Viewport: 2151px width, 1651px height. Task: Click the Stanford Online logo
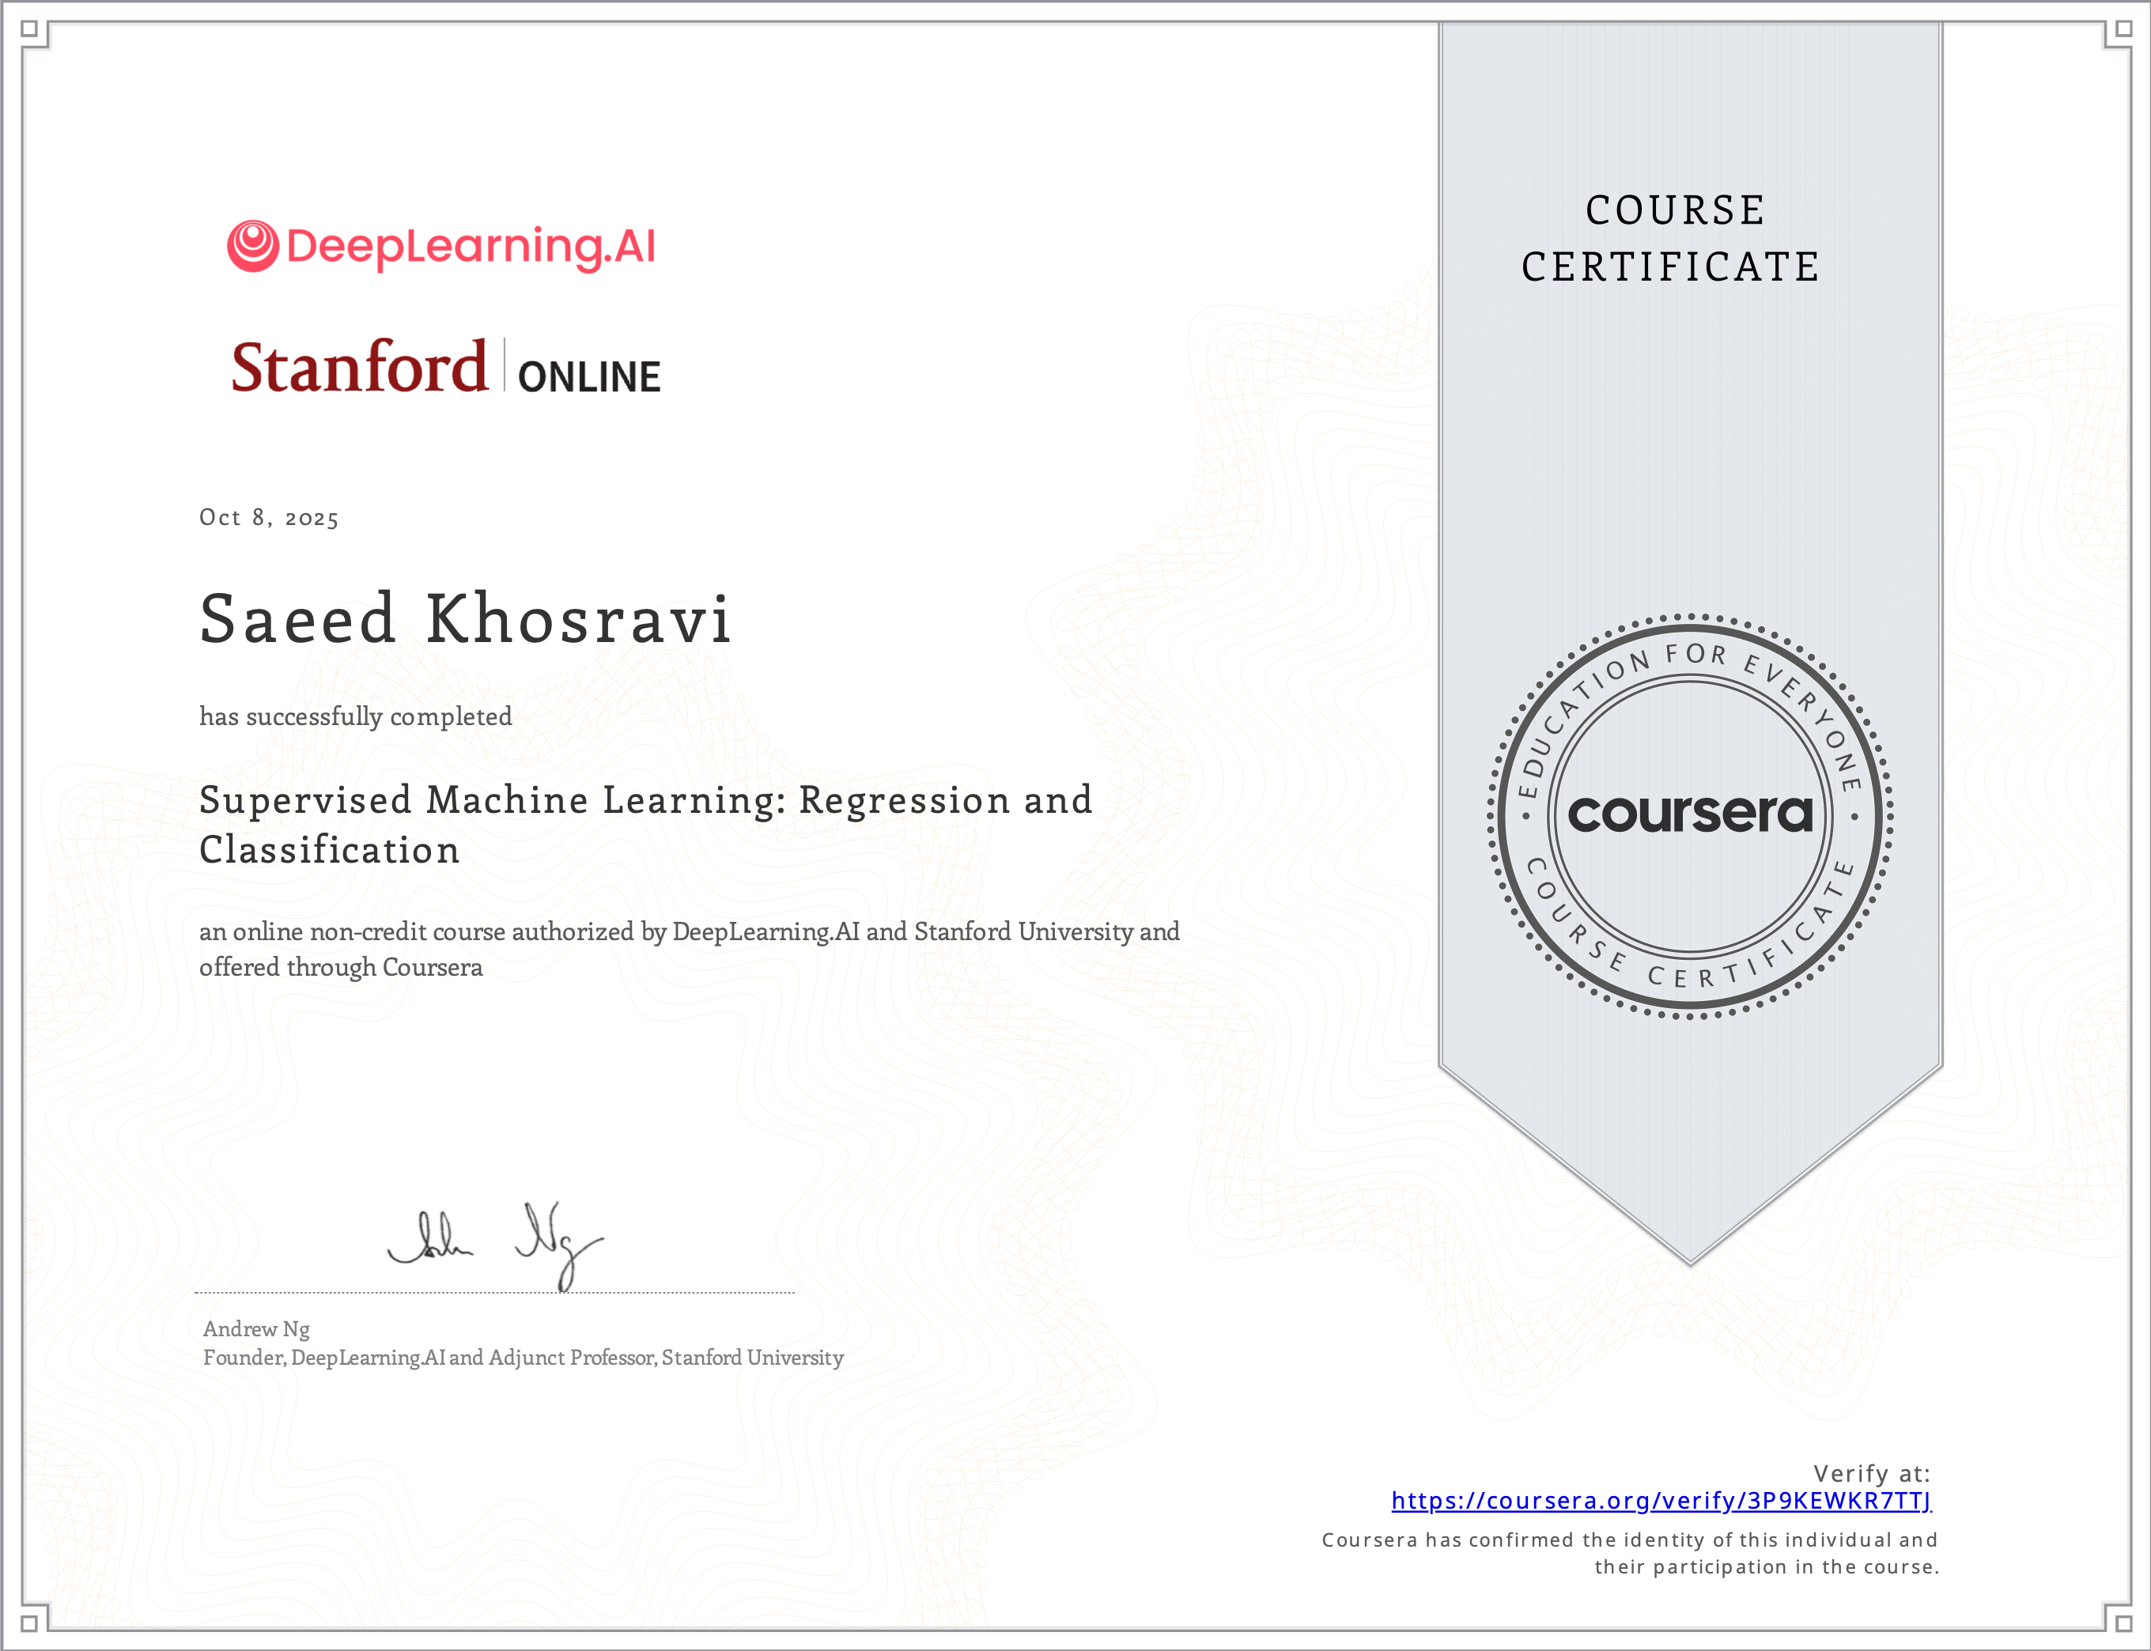click(445, 368)
